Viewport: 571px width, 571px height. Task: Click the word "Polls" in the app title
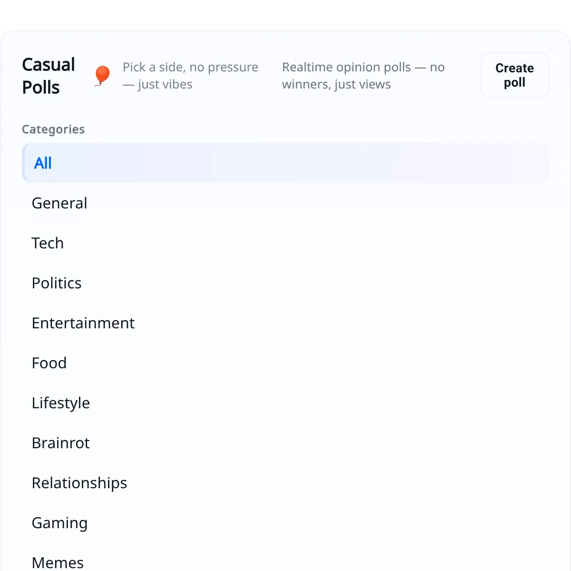41,88
